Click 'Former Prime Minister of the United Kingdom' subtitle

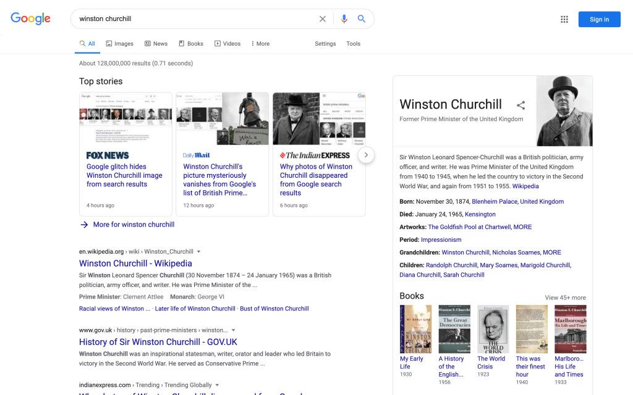pyautogui.click(x=461, y=119)
